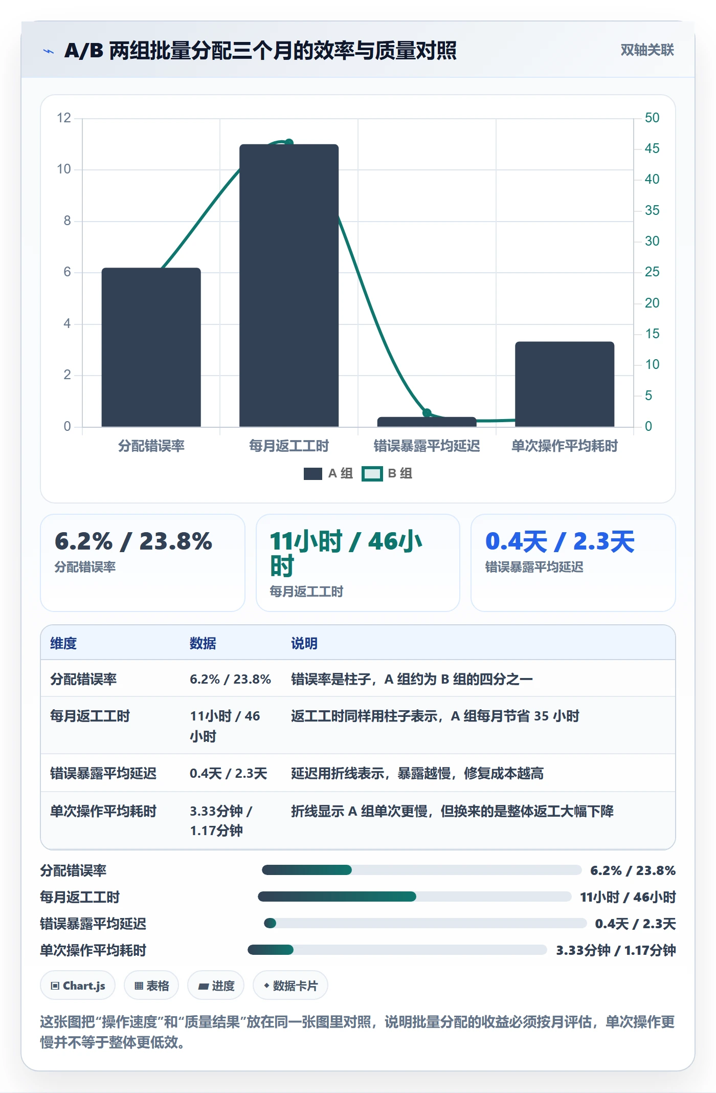Image resolution: width=716 pixels, height=1093 pixels.
Task: Click the 进度 chip bar icon
Action: pos(203,987)
